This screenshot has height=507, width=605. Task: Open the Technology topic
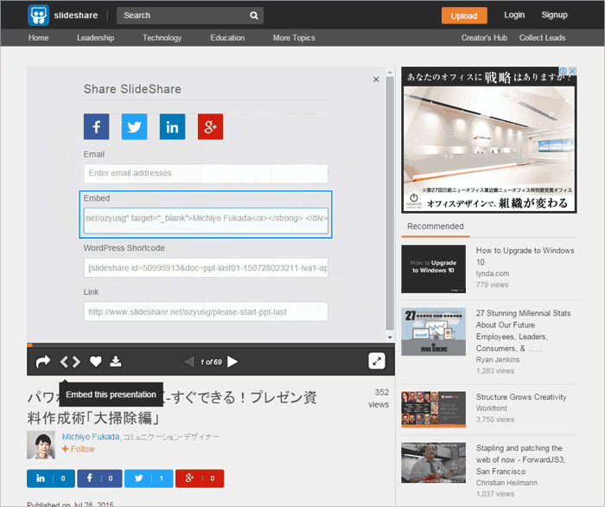pos(162,38)
